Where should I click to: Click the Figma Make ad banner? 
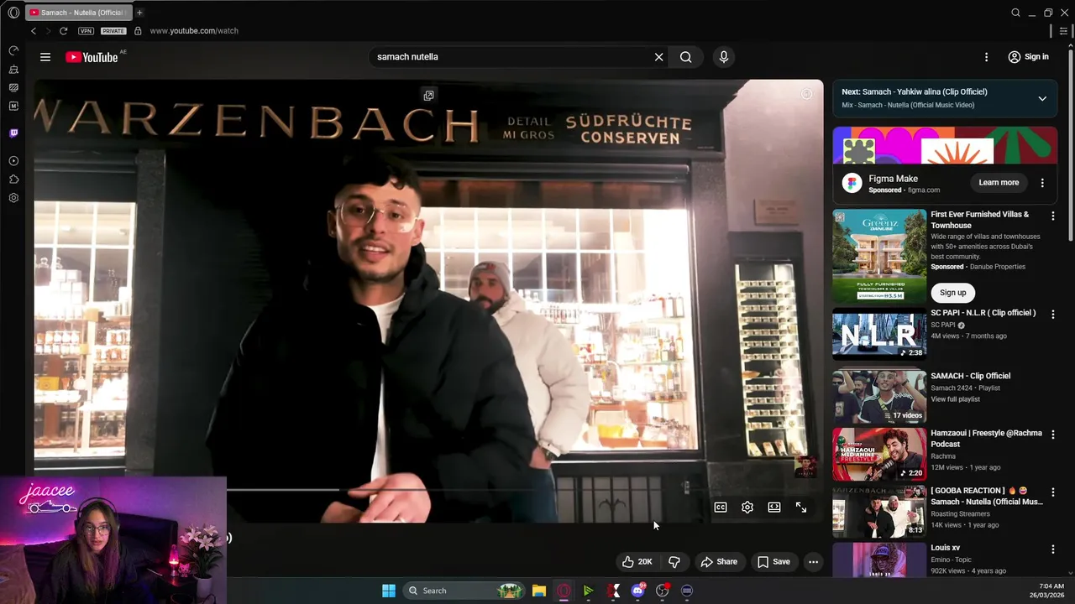tap(945, 146)
